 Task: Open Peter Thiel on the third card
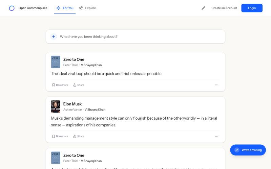(x=70, y=161)
